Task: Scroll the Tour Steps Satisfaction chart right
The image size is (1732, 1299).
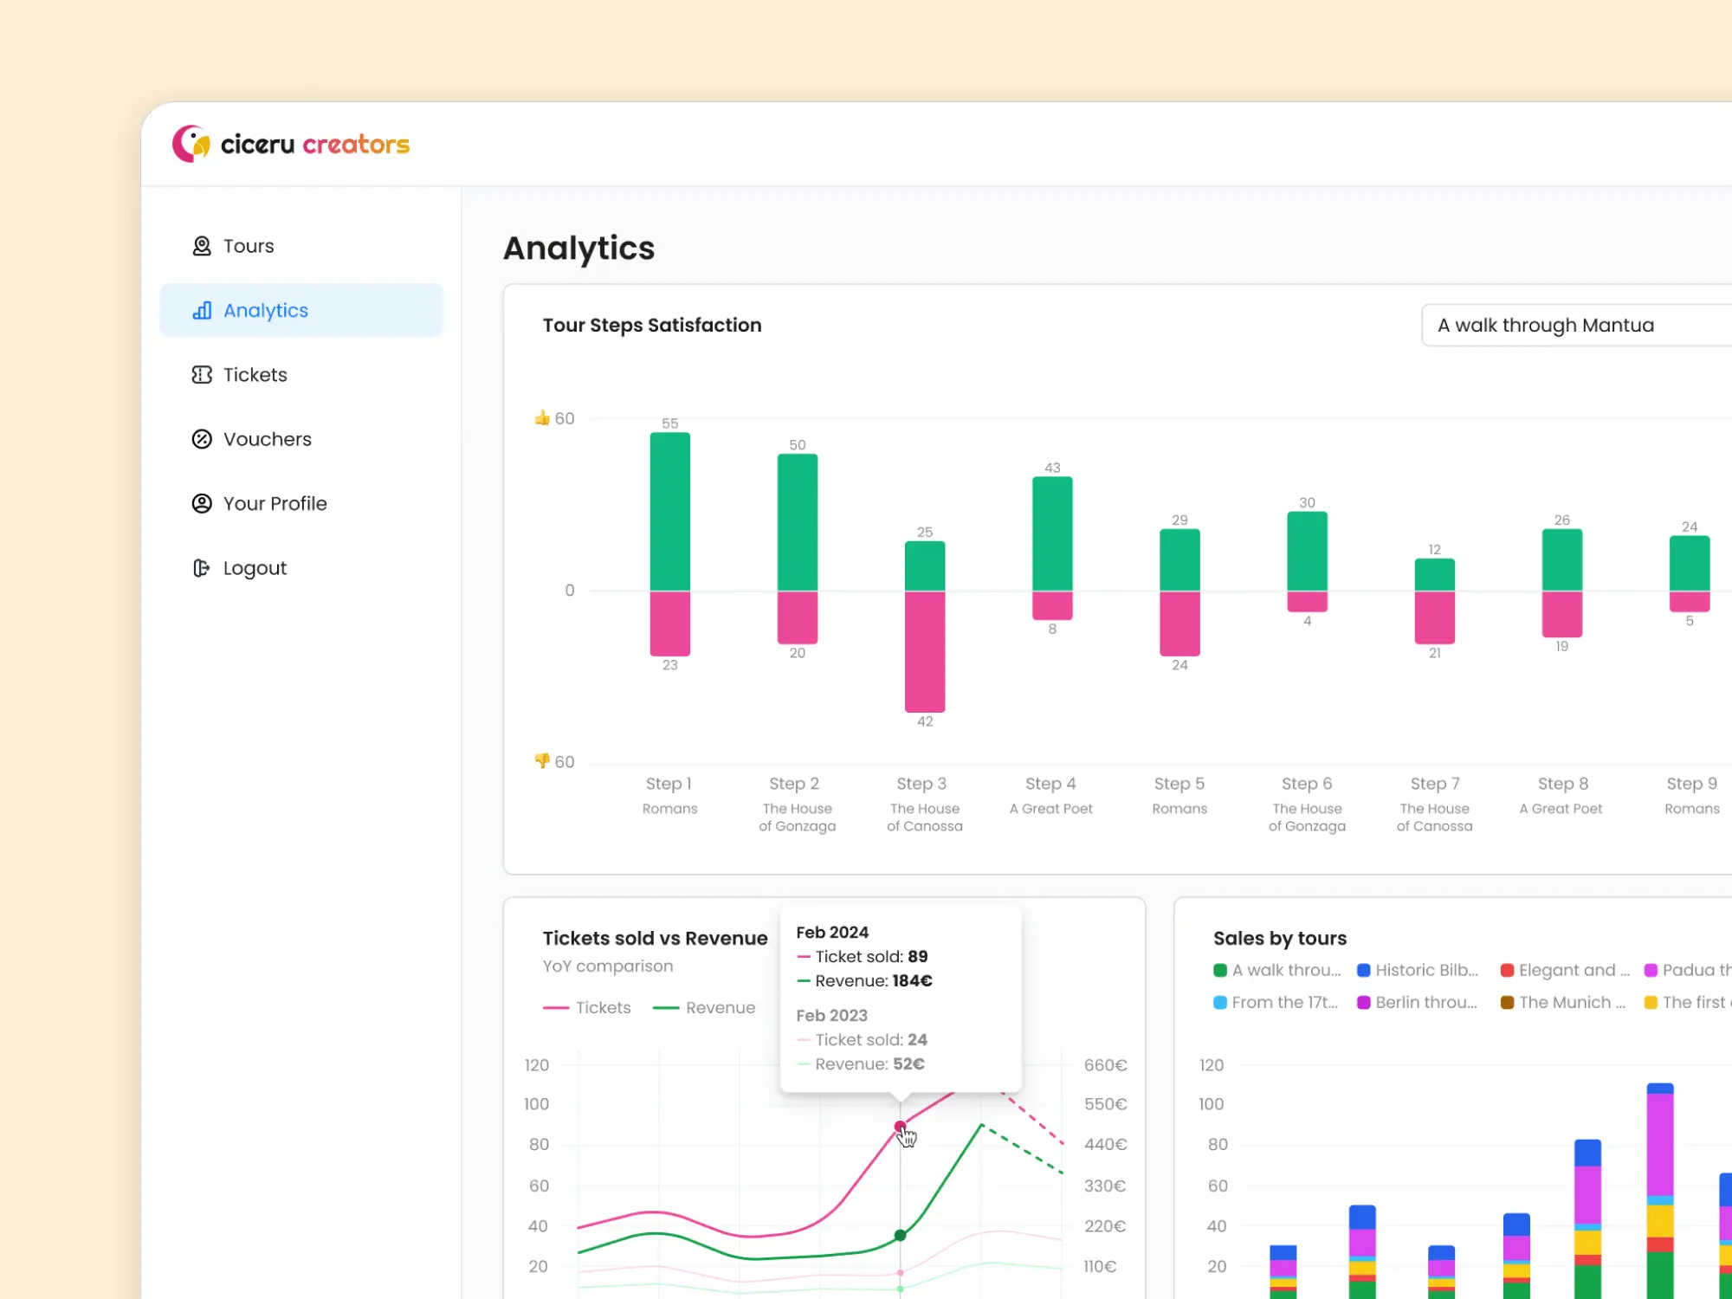Action: (x=1718, y=587)
